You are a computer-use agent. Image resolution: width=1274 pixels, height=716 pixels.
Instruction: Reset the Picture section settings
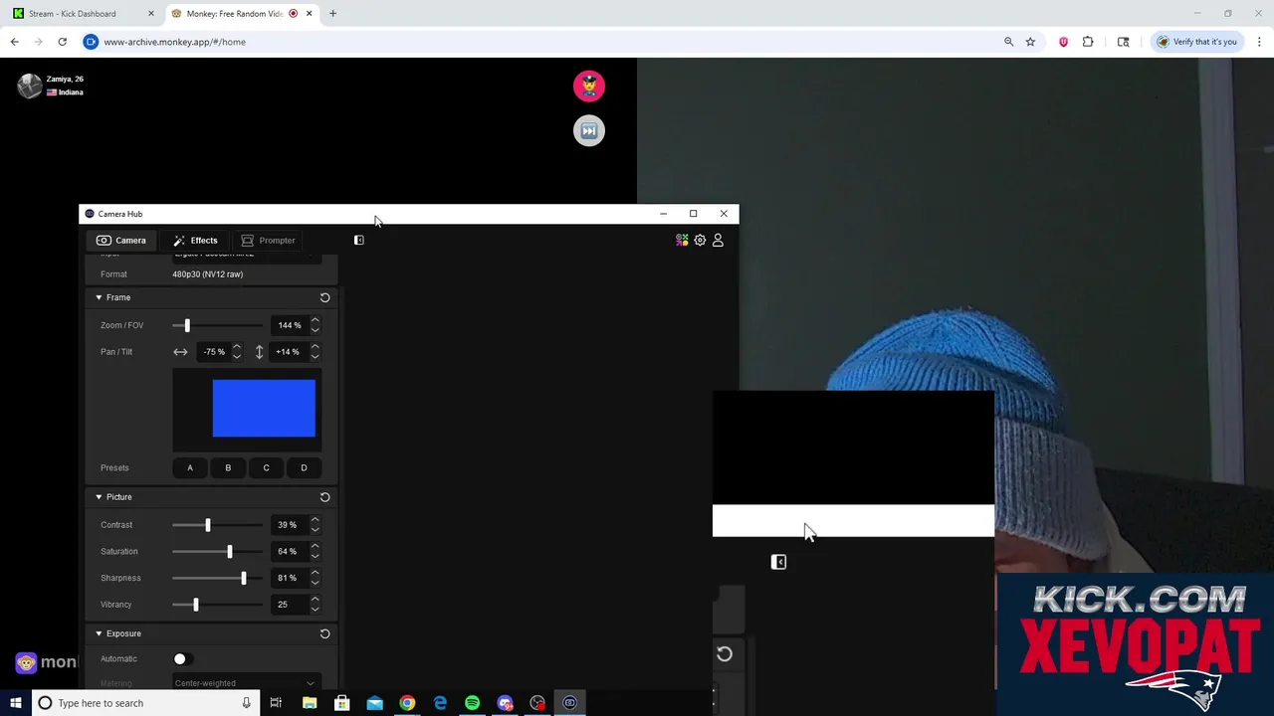[324, 496]
